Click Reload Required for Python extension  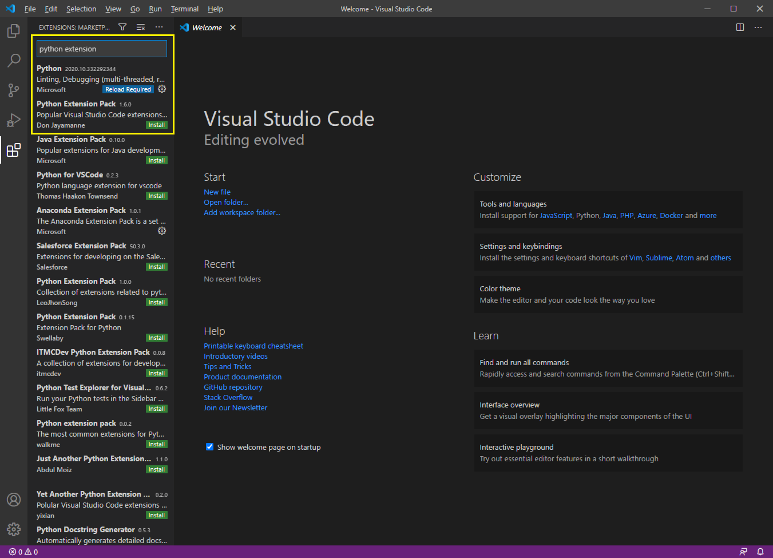coord(128,89)
